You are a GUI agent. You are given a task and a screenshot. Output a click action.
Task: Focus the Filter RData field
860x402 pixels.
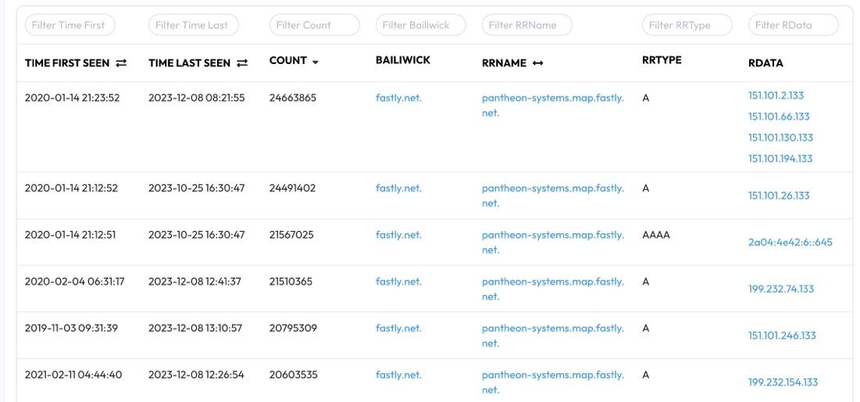(x=794, y=25)
